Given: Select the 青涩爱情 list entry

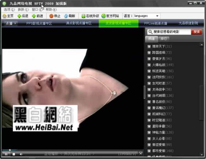Looking at the screenshot, I should point(159,145).
